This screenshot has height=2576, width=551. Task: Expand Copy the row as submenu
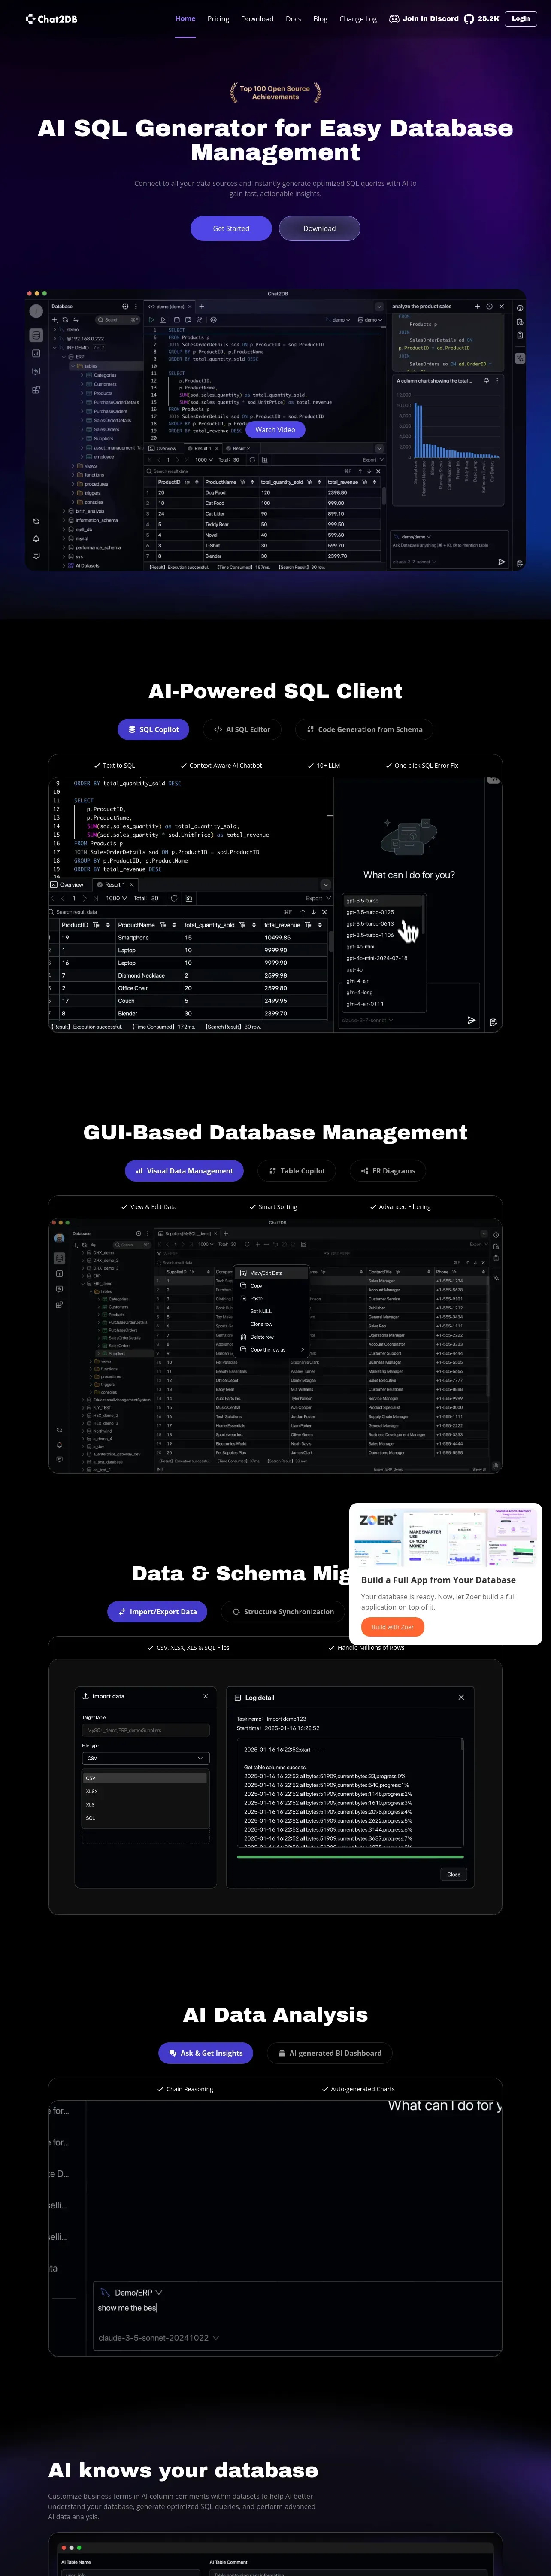[x=273, y=1350]
